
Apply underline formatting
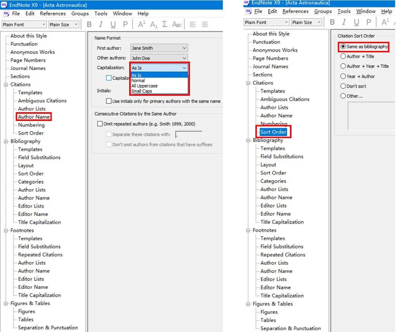113,24
